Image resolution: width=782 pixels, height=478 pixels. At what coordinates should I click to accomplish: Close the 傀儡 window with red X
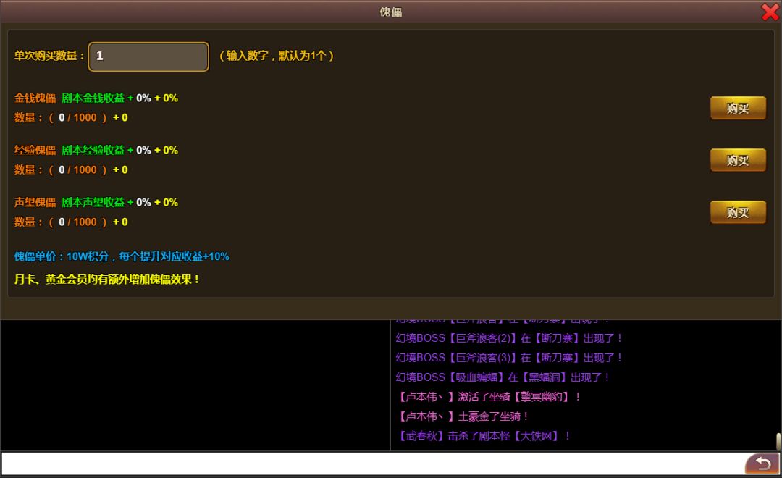click(x=770, y=12)
